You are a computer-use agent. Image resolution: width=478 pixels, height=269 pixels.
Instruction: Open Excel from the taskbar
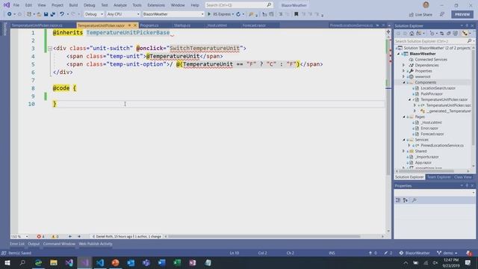click(177, 262)
